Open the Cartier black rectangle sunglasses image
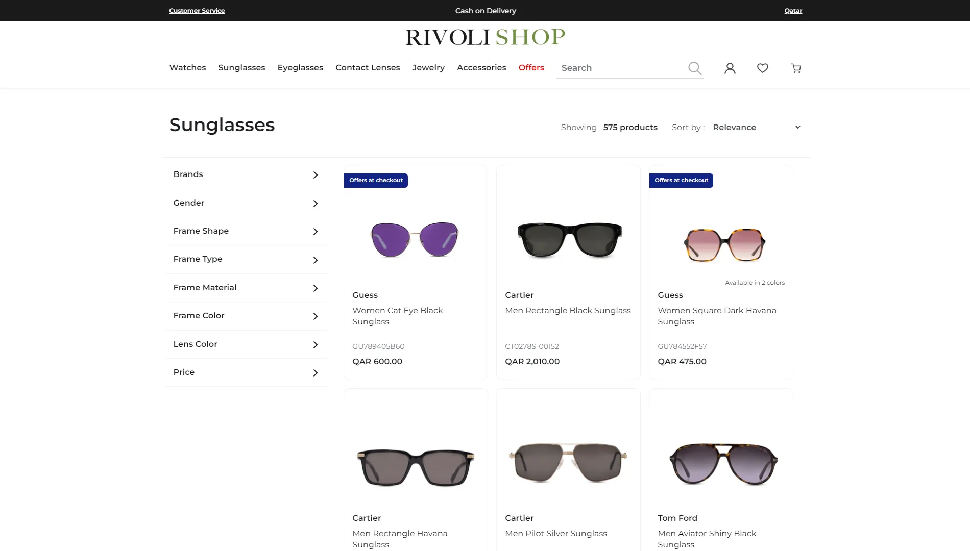Viewport: 970px width, 551px height. [570, 240]
